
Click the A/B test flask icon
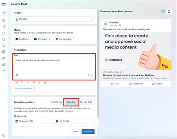point(39,82)
